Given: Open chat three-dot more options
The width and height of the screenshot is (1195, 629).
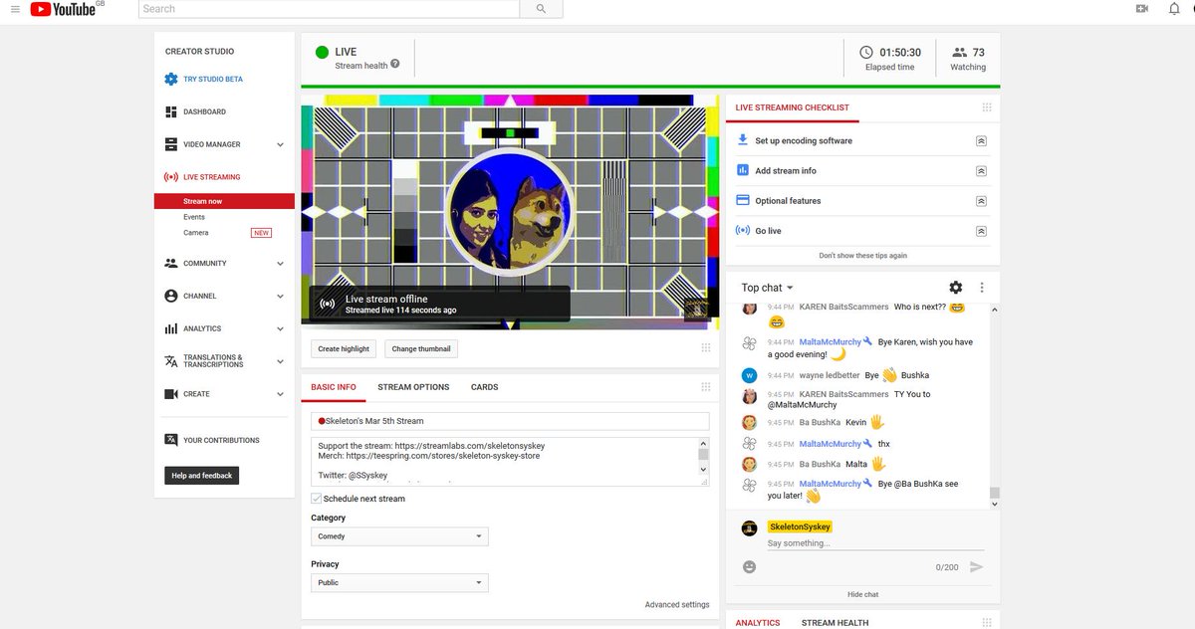Looking at the screenshot, I should click(982, 288).
